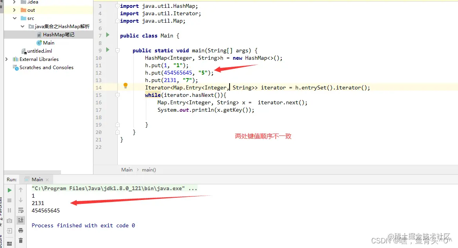Collapse the imports fold marker at line 3

click(117, 6)
